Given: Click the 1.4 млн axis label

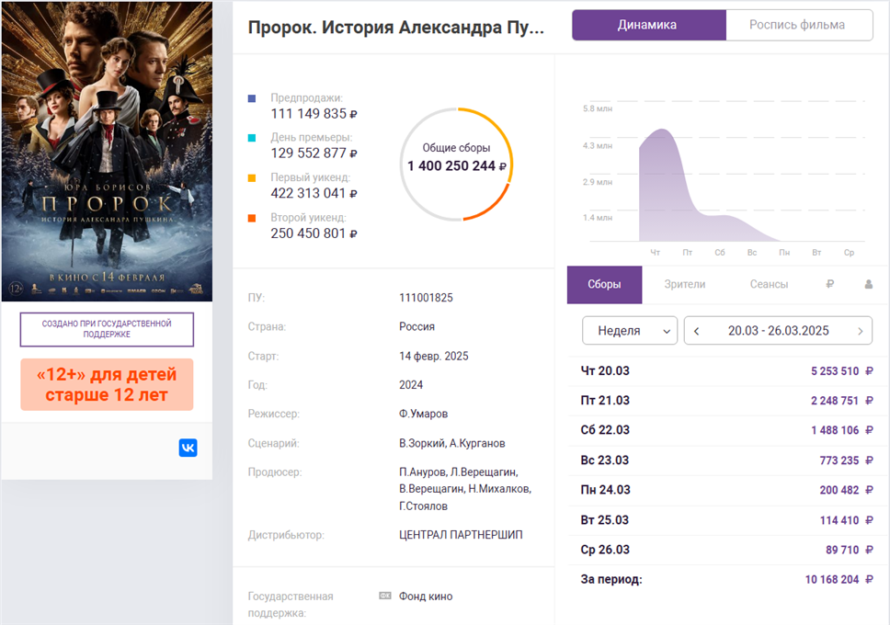Looking at the screenshot, I should tap(598, 218).
